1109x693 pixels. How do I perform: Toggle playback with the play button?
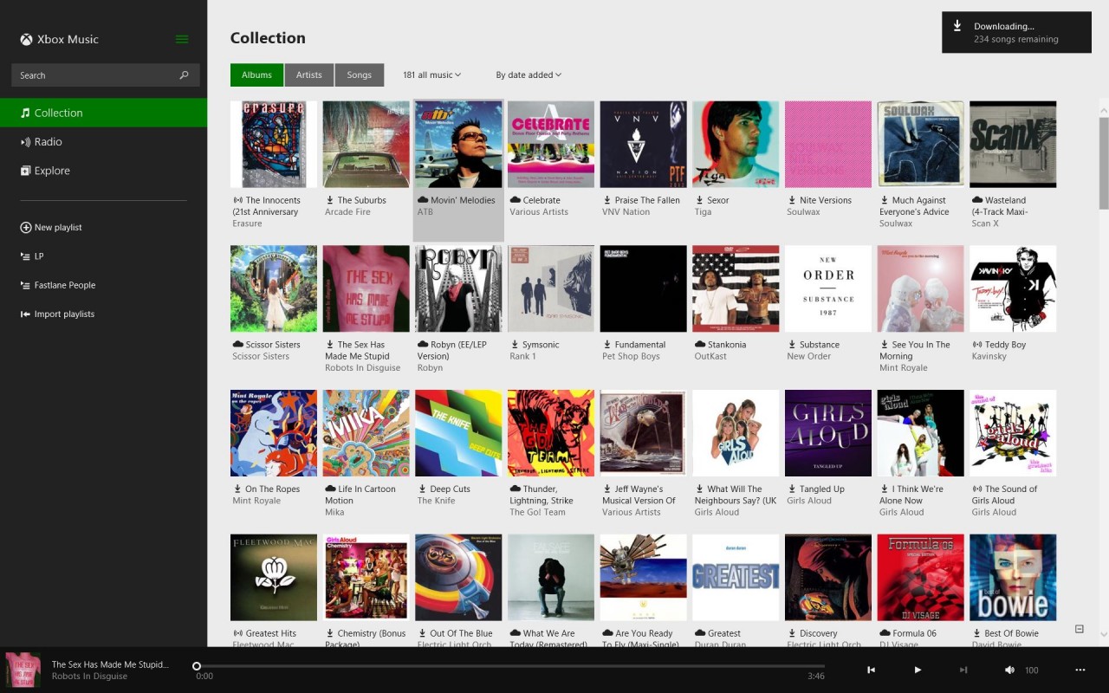pyautogui.click(x=918, y=670)
